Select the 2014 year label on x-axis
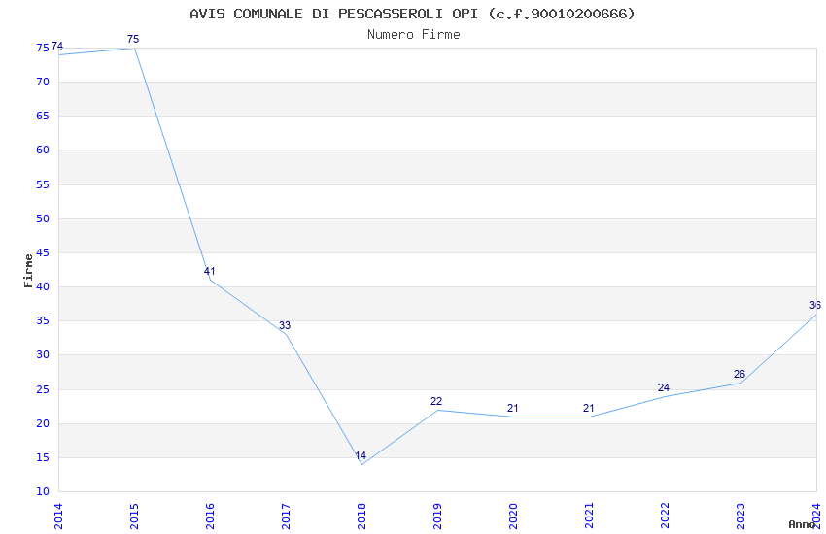The width and height of the screenshot is (826, 534). [x=58, y=517]
